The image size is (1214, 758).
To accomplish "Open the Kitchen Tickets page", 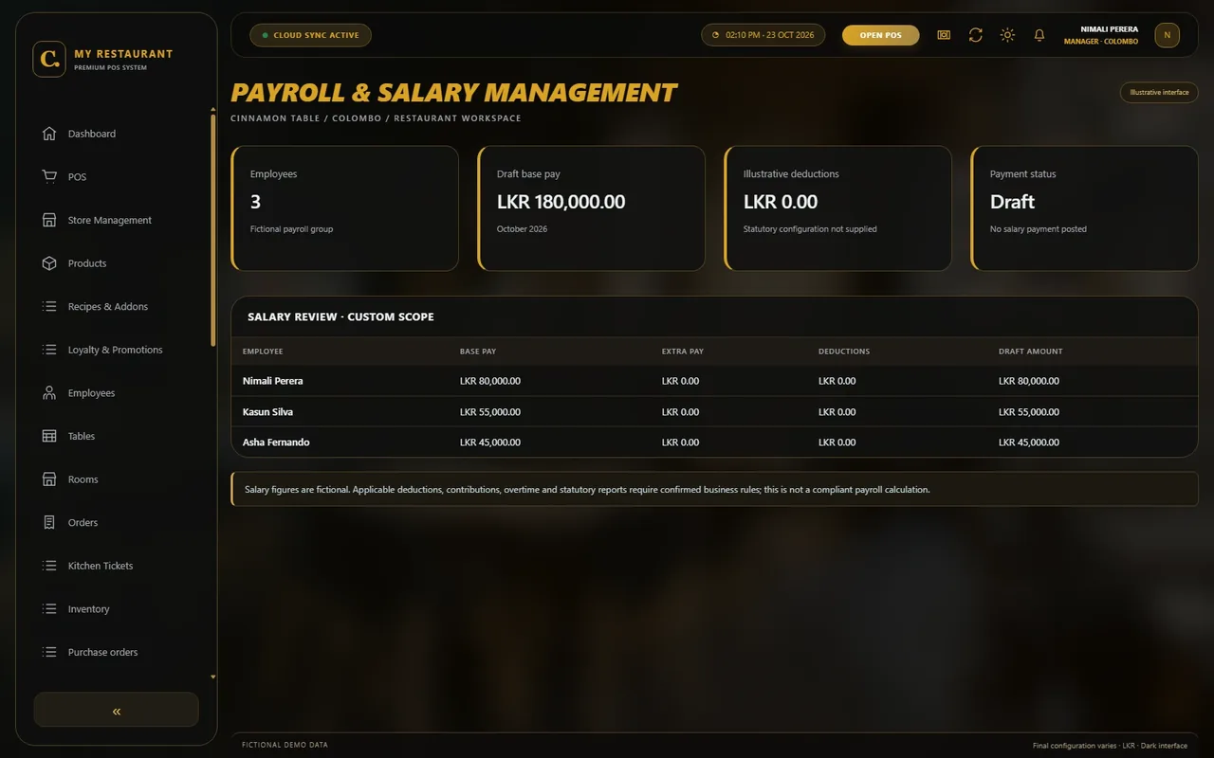I will click(x=101, y=566).
